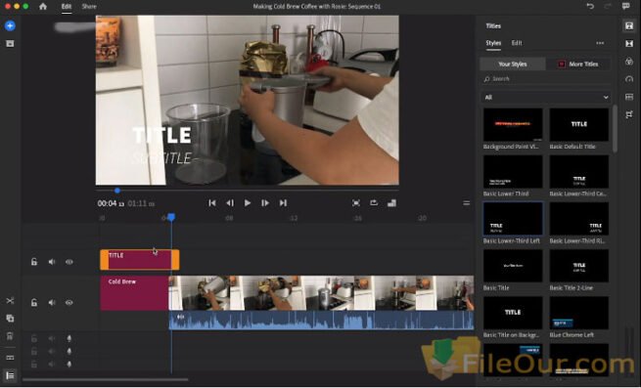Click the timeline playhead marker
This screenshot has width=641, height=388.
(171, 217)
